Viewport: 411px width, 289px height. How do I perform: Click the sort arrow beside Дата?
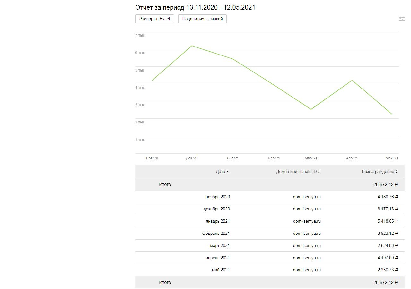point(228,172)
